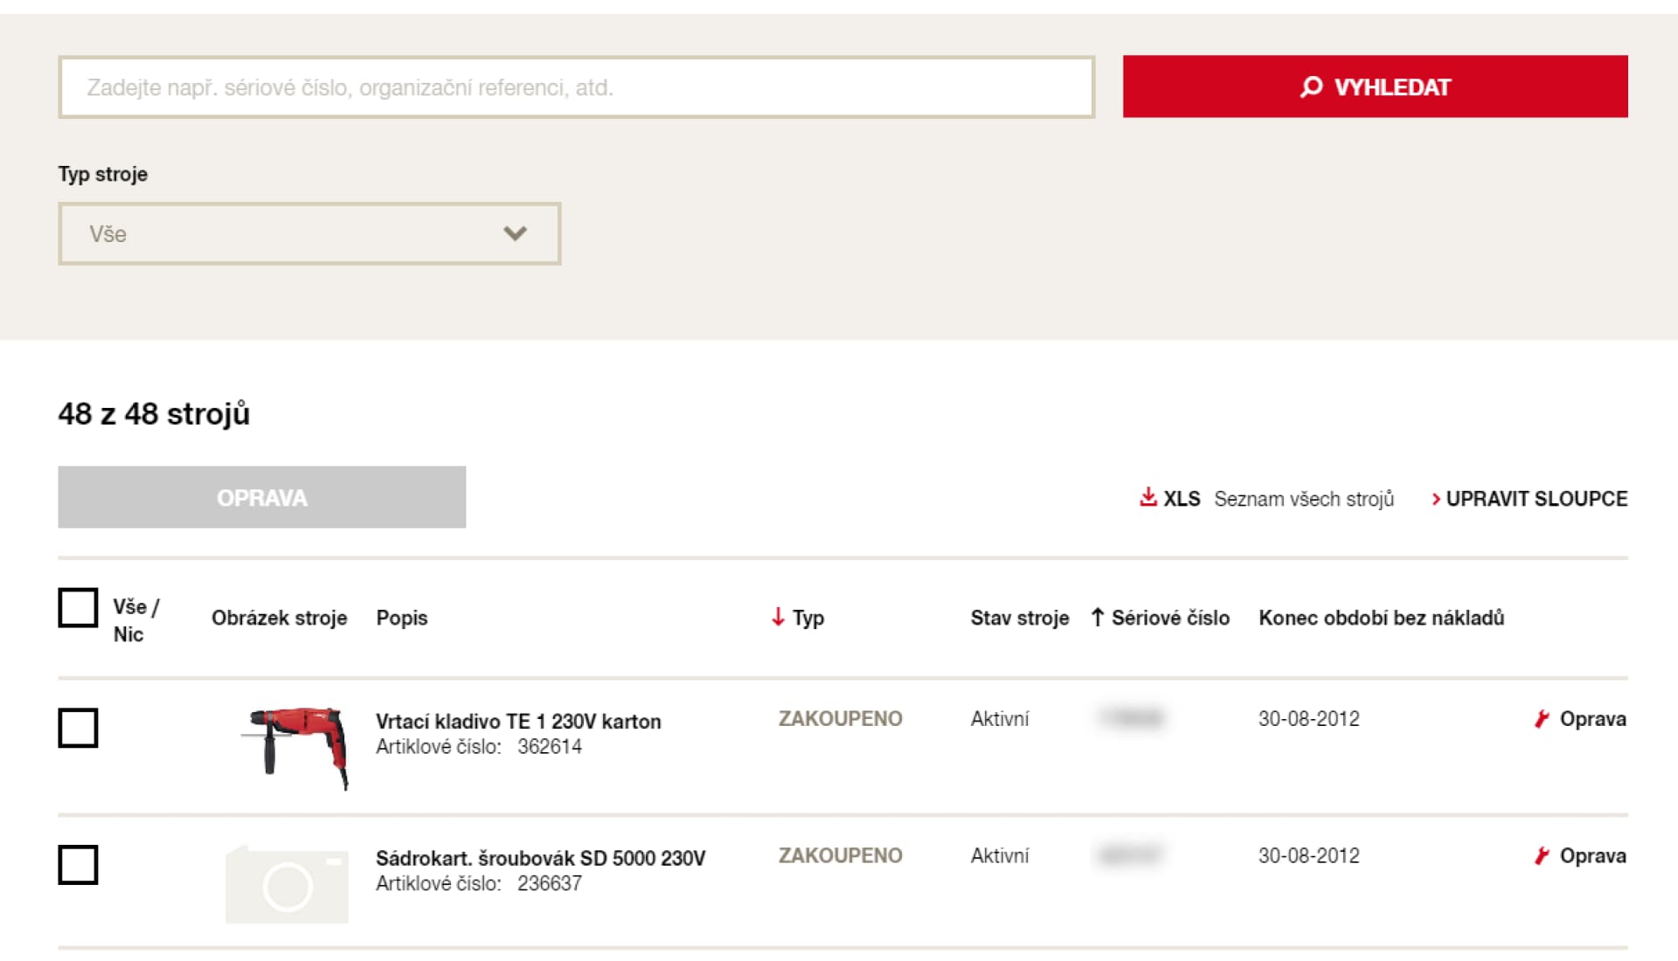The width and height of the screenshot is (1678, 961).
Task: Click the Seznam všech strojů text
Action: pos(1304,499)
